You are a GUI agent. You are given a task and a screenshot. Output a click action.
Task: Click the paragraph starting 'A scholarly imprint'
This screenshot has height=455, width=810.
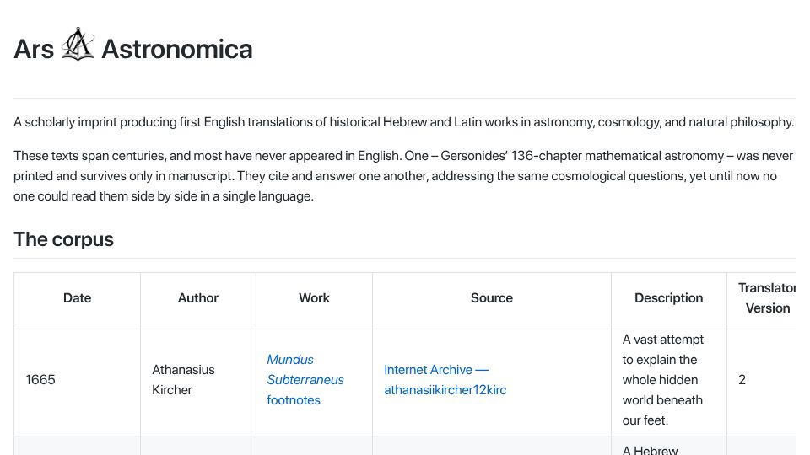(x=404, y=122)
